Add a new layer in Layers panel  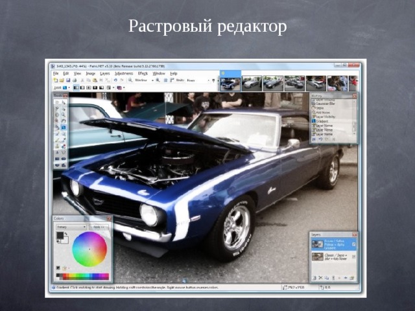click(314, 278)
